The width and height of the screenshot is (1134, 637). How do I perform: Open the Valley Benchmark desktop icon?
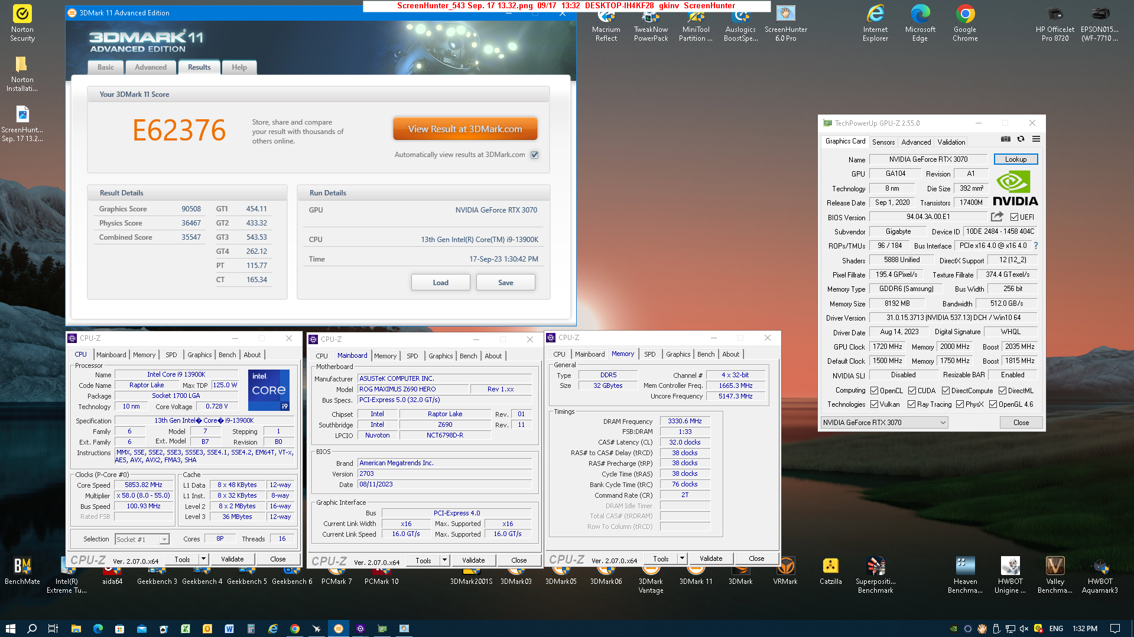[1055, 575]
